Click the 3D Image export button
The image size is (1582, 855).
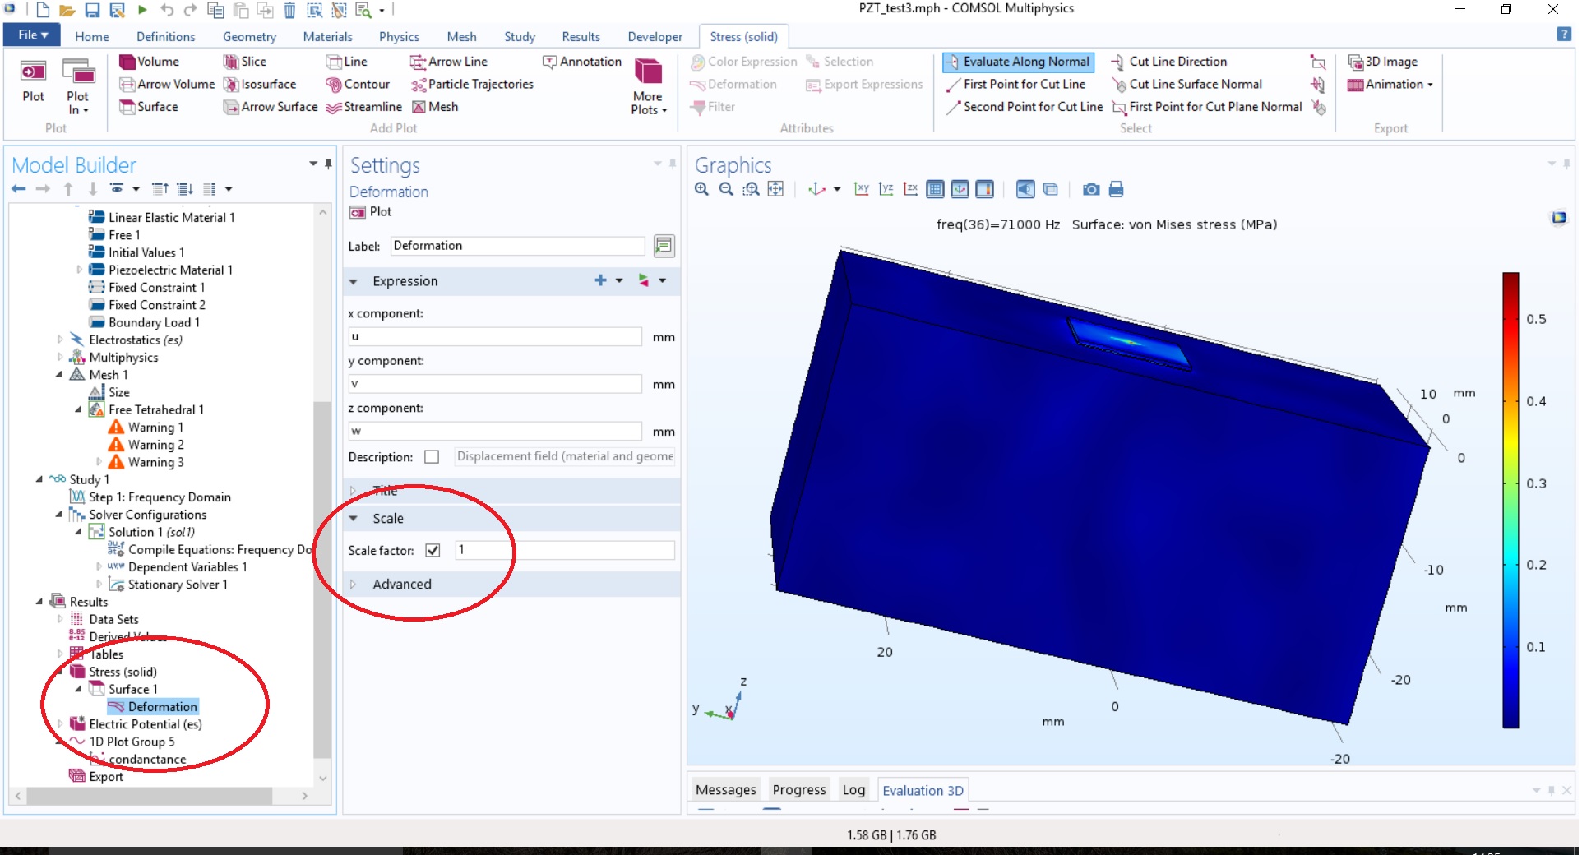click(x=1383, y=62)
